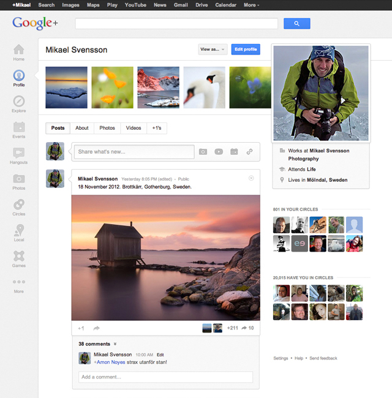Image resolution: width=392 pixels, height=398 pixels.
Task: Open YouTube from the top bar
Action: 135,5
